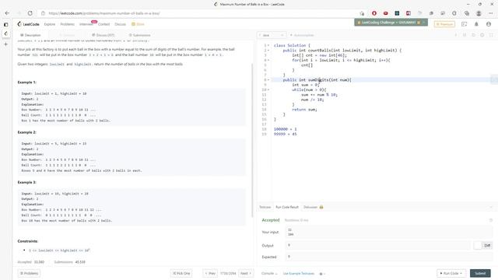Open the browser profile avatar
Viewport: 498px width, 280px height.
(479, 13)
